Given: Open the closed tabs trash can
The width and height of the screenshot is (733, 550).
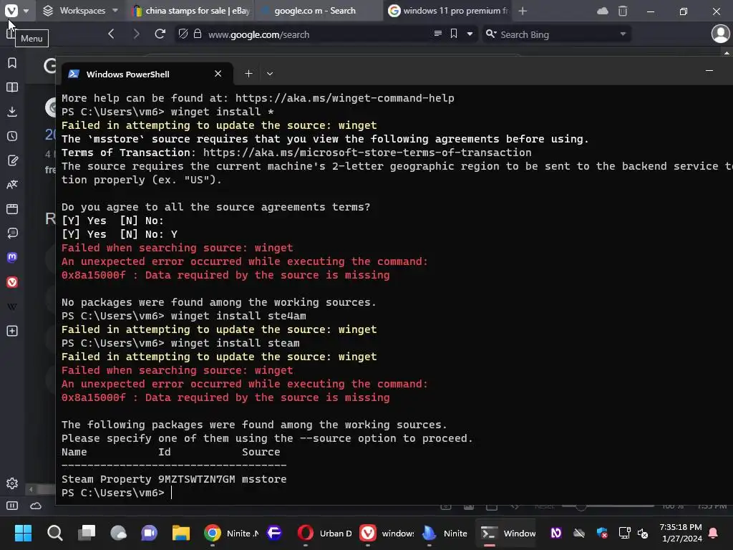Looking at the screenshot, I should [x=623, y=11].
